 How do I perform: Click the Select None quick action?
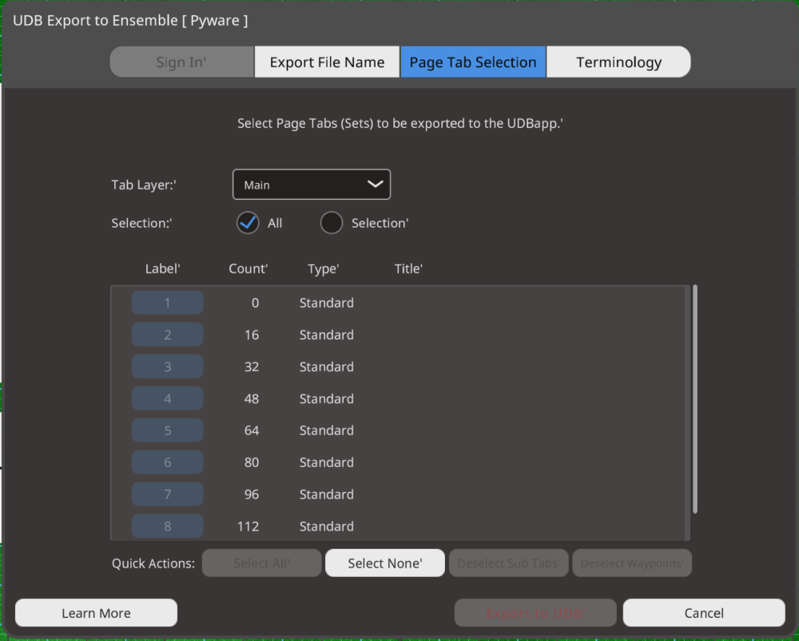click(x=384, y=563)
